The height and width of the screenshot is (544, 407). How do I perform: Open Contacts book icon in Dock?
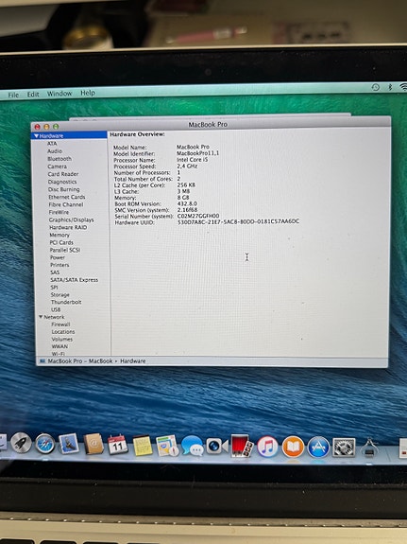coord(93,444)
